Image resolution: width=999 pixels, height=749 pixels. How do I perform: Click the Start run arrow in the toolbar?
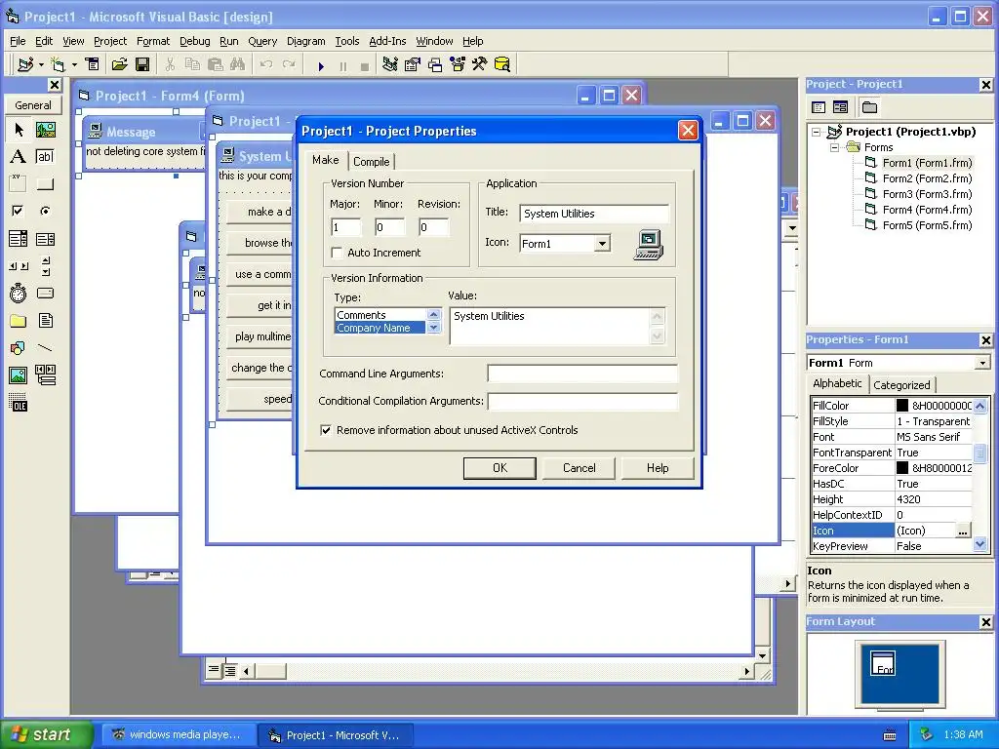coord(321,65)
